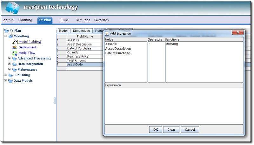Select the ROWID() function
The height and width of the screenshot is (145, 254).
pos(172,44)
